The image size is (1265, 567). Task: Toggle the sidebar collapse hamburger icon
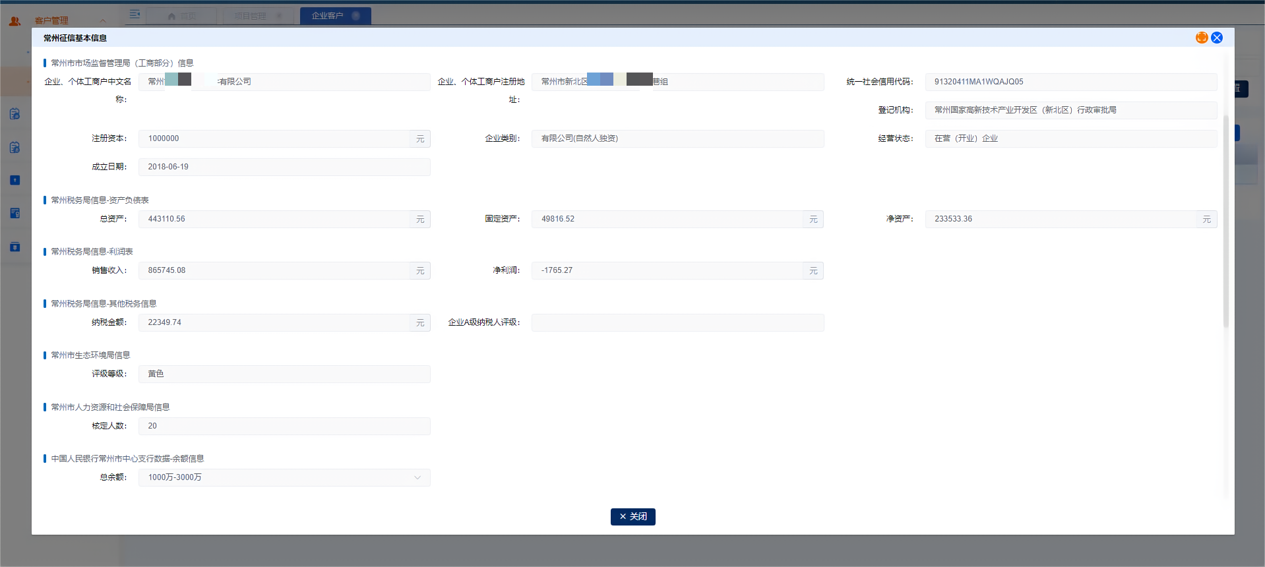135,15
